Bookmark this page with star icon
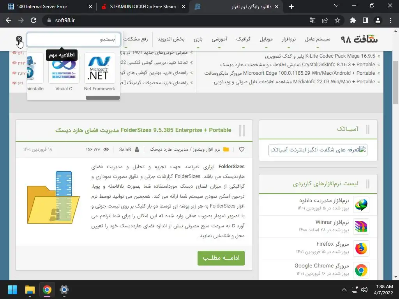399x299 pixels. tap(337, 20)
